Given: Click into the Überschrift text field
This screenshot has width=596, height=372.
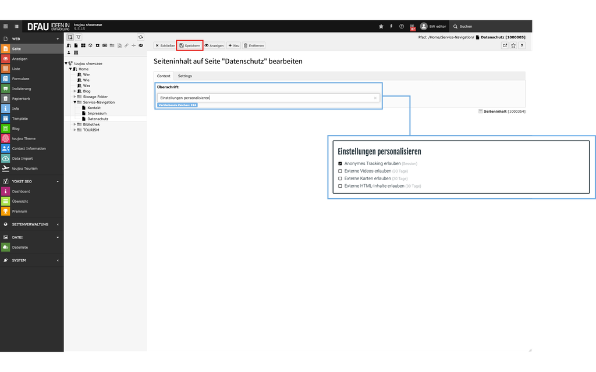Looking at the screenshot, I should coord(265,98).
